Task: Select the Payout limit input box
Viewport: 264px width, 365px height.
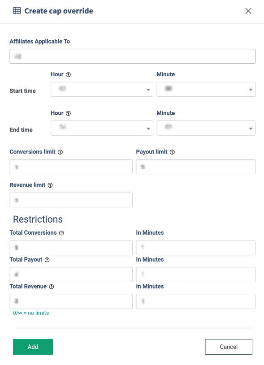Action: 196,167
